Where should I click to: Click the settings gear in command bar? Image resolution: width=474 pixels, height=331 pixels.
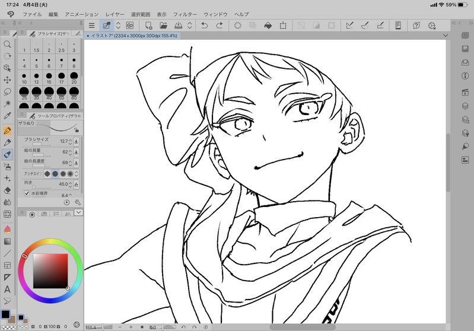(x=432, y=26)
